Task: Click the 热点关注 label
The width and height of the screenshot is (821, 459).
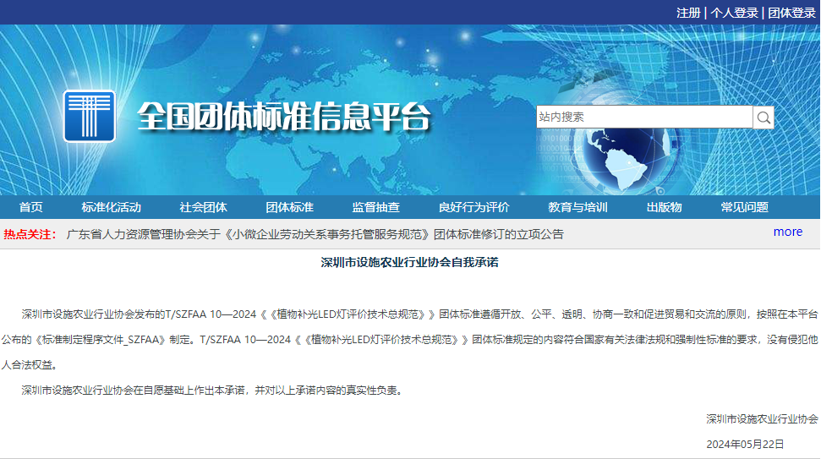Action: [x=30, y=234]
